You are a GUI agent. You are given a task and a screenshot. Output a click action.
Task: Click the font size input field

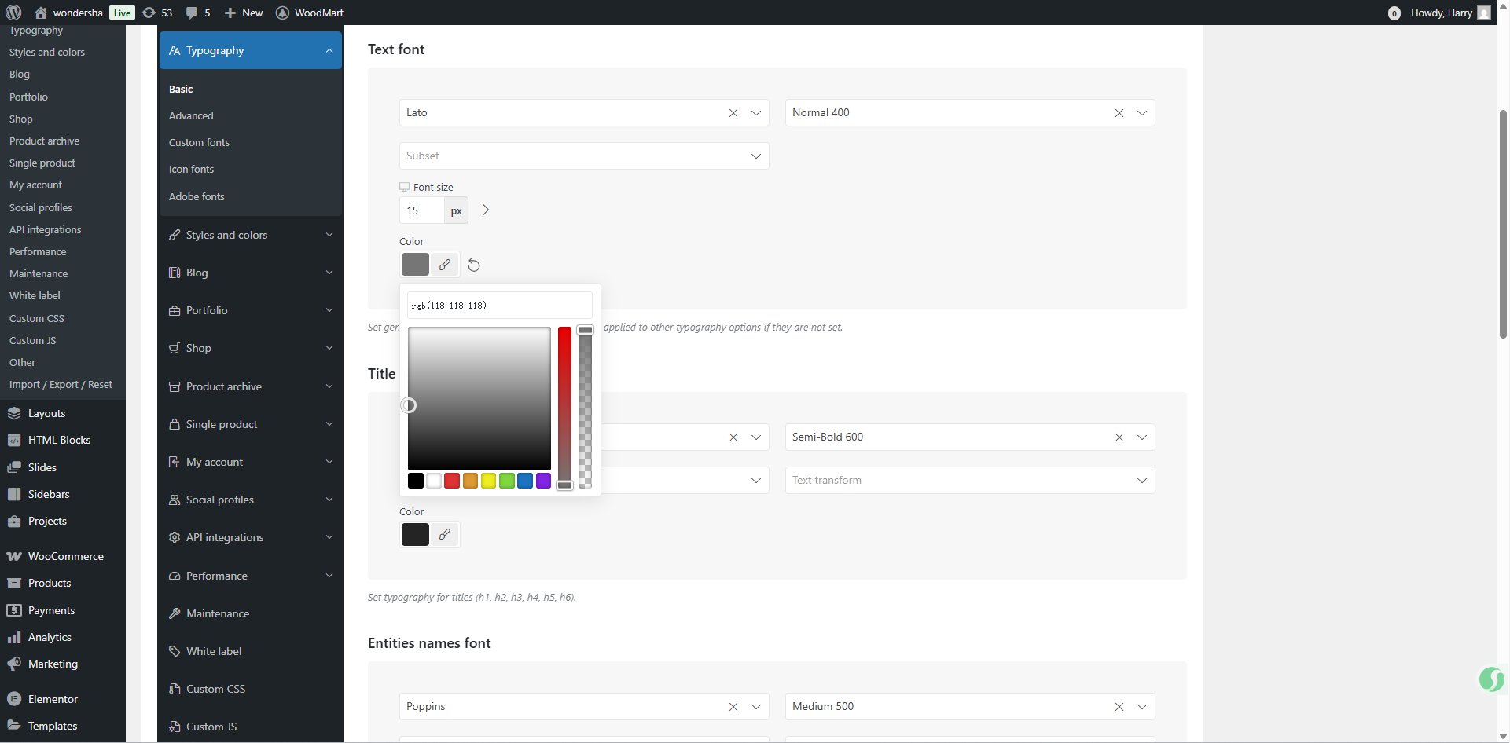[421, 210]
